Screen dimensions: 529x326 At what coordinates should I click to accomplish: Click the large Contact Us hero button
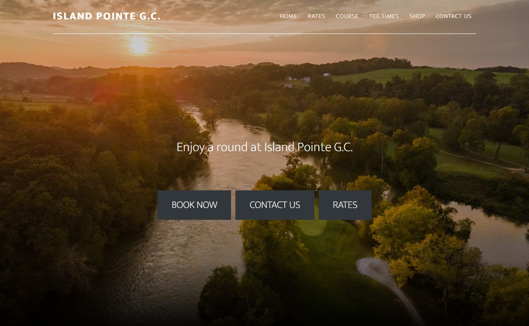click(x=275, y=205)
